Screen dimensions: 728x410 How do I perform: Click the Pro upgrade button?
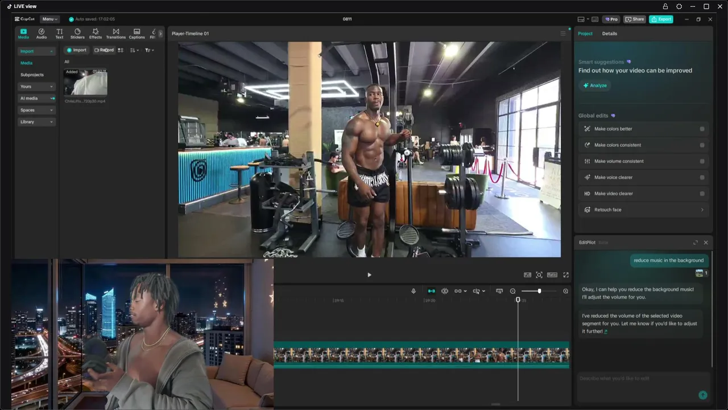(x=611, y=19)
